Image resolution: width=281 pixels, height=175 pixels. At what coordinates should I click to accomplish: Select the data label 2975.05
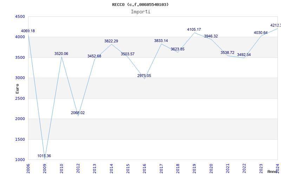point(144,76)
